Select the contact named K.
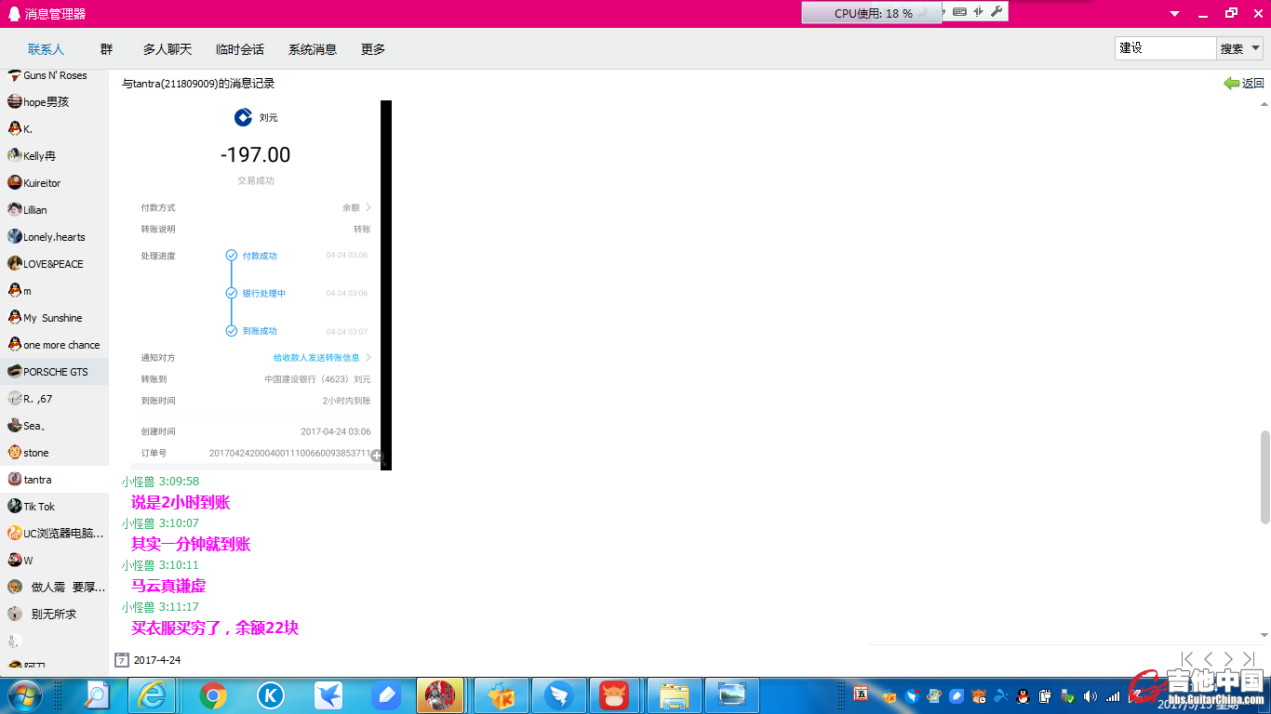The height and width of the screenshot is (714, 1271). click(54, 129)
